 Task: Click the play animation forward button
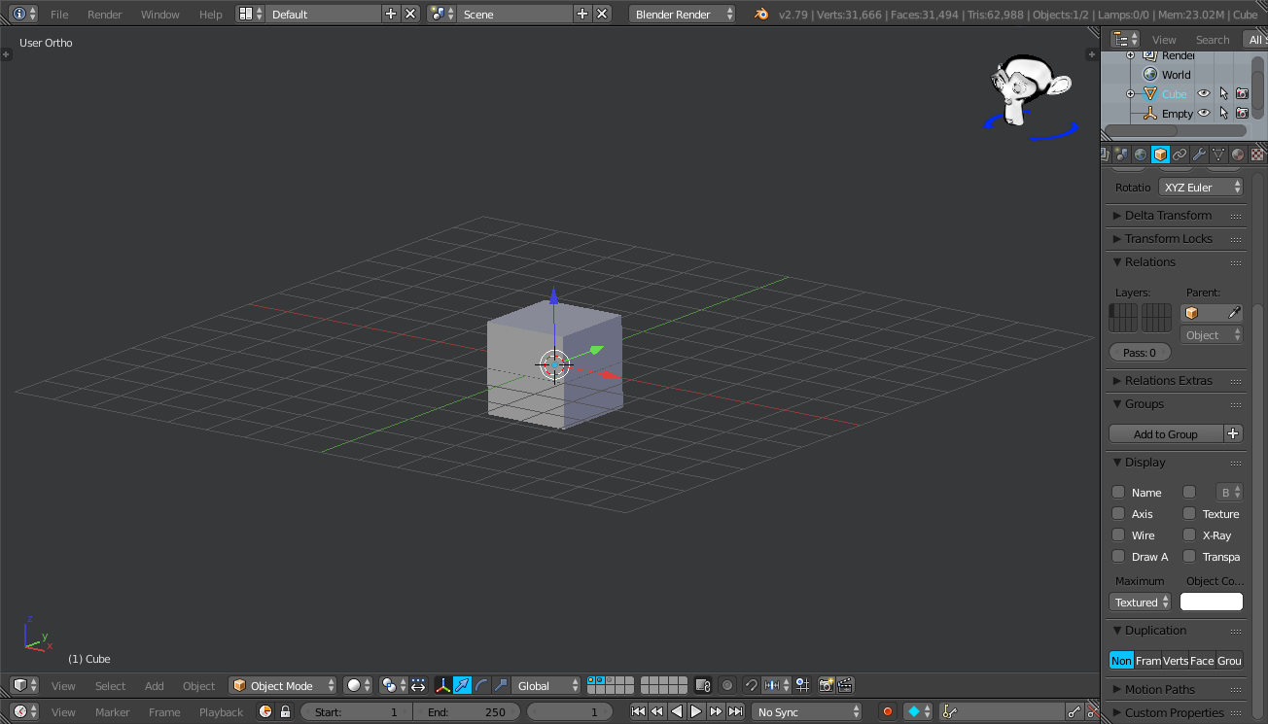696,712
